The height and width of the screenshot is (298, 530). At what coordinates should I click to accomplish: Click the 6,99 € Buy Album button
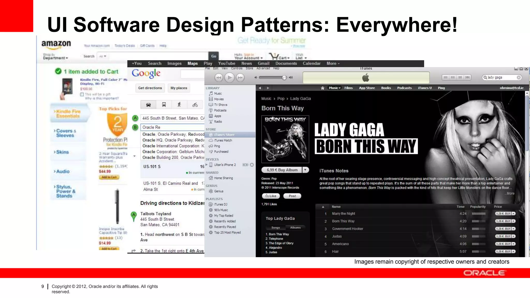pos(282,170)
